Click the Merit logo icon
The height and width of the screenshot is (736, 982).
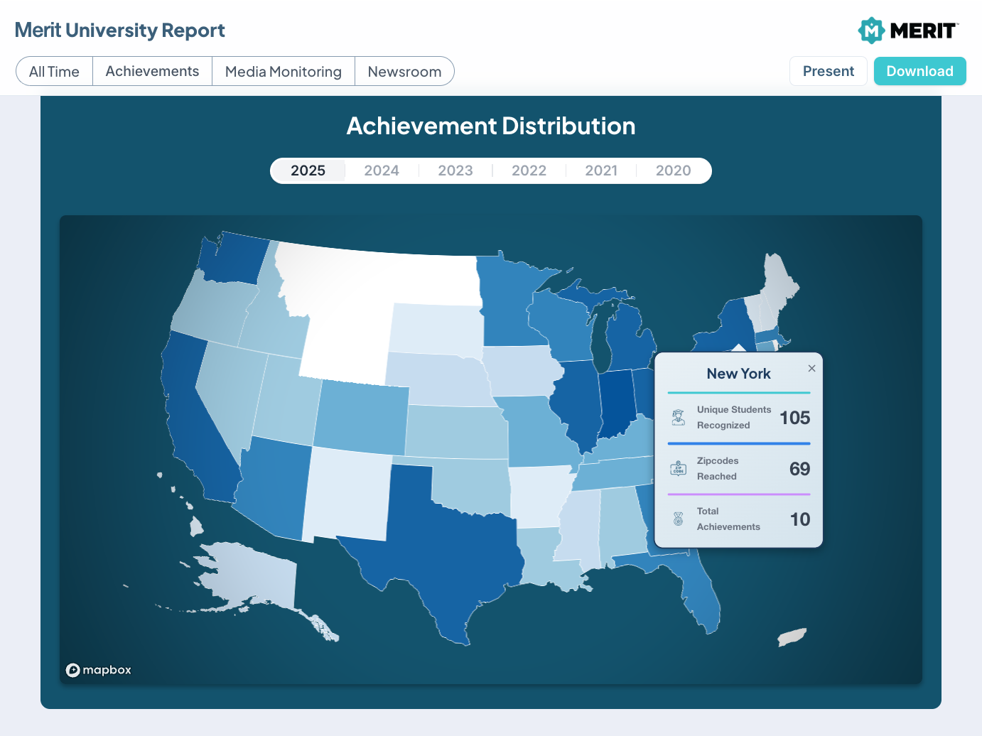871,31
